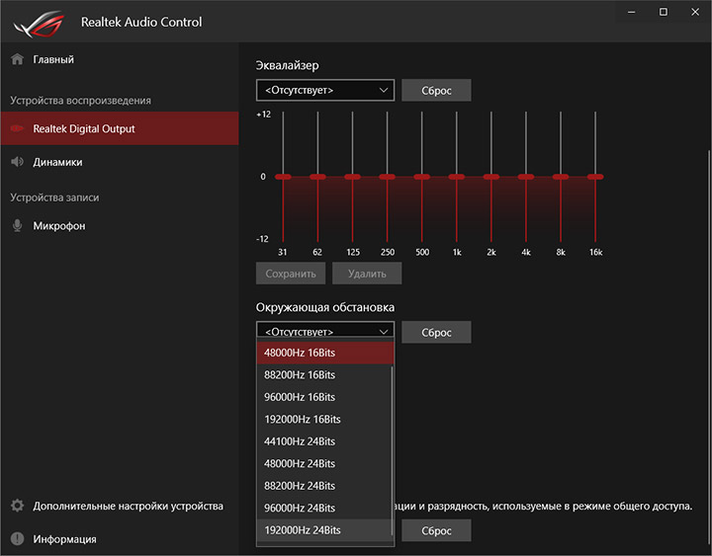Open Микрофон recording device
This screenshot has height=556, width=712.
120,225
